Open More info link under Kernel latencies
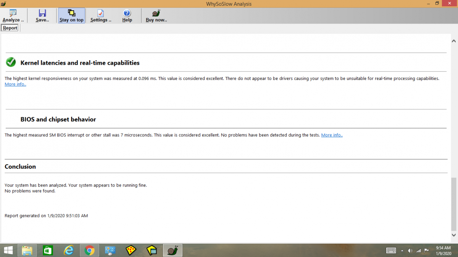The height and width of the screenshot is (257, 458). [x=15, y=84]
